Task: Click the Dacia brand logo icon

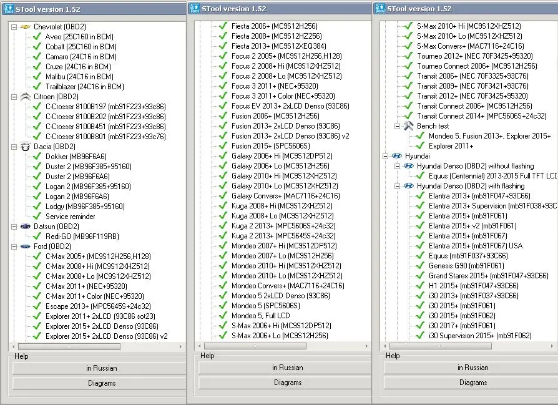Action: [x=25, y=146]
